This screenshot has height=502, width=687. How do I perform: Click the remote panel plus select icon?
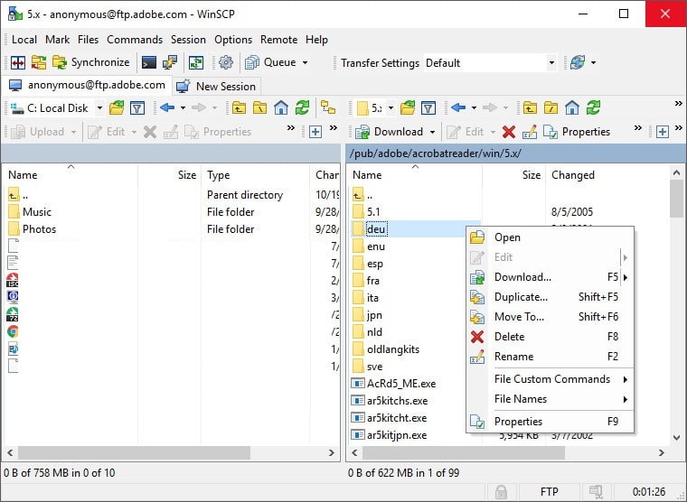(663, 132)
